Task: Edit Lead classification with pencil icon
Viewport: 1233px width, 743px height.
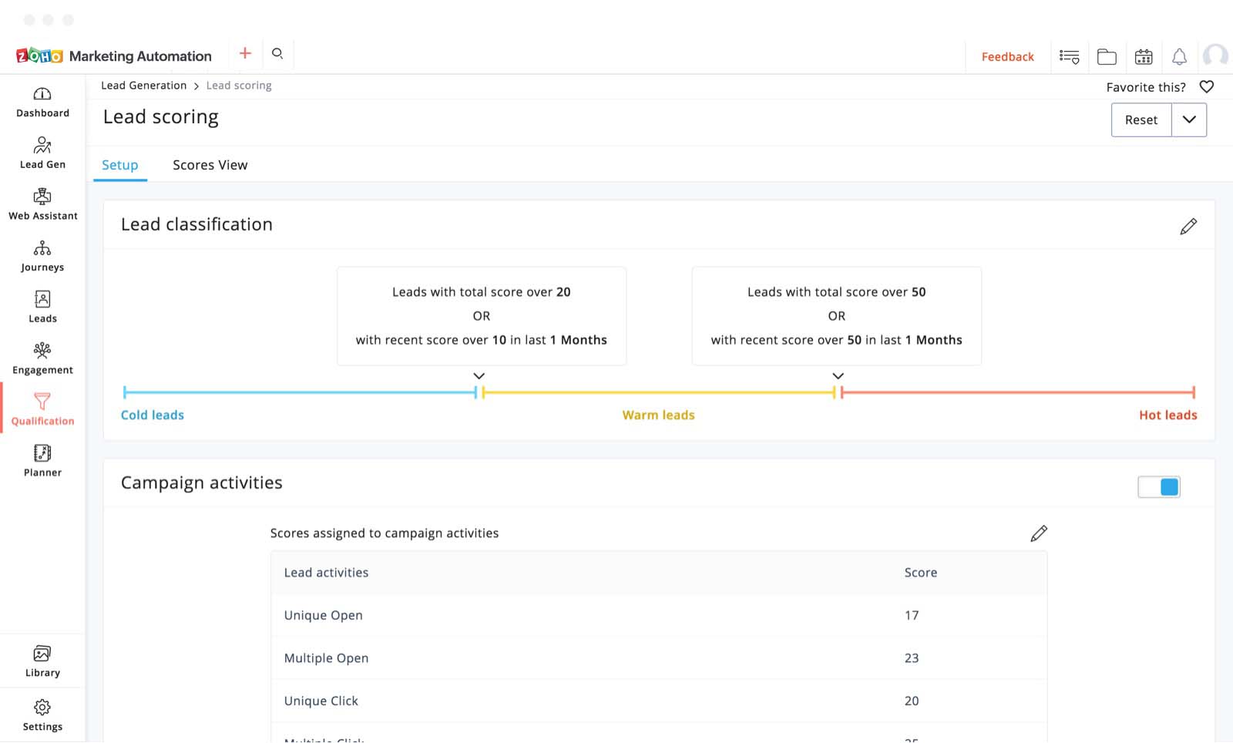Action: coord(1188,226)
